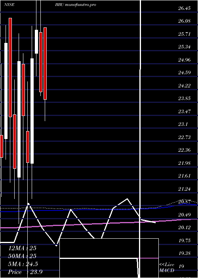Click the NYSE exchange label
The width and height of the screenshot is (198, 278).
tap(9, 5)
